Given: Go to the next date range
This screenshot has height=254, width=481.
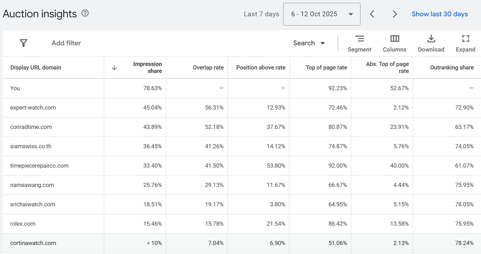Looking at the screenshot, I should pos(395,14).
